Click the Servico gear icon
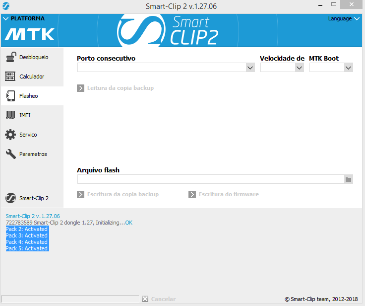The image size is (365, 306). [10, 135]
